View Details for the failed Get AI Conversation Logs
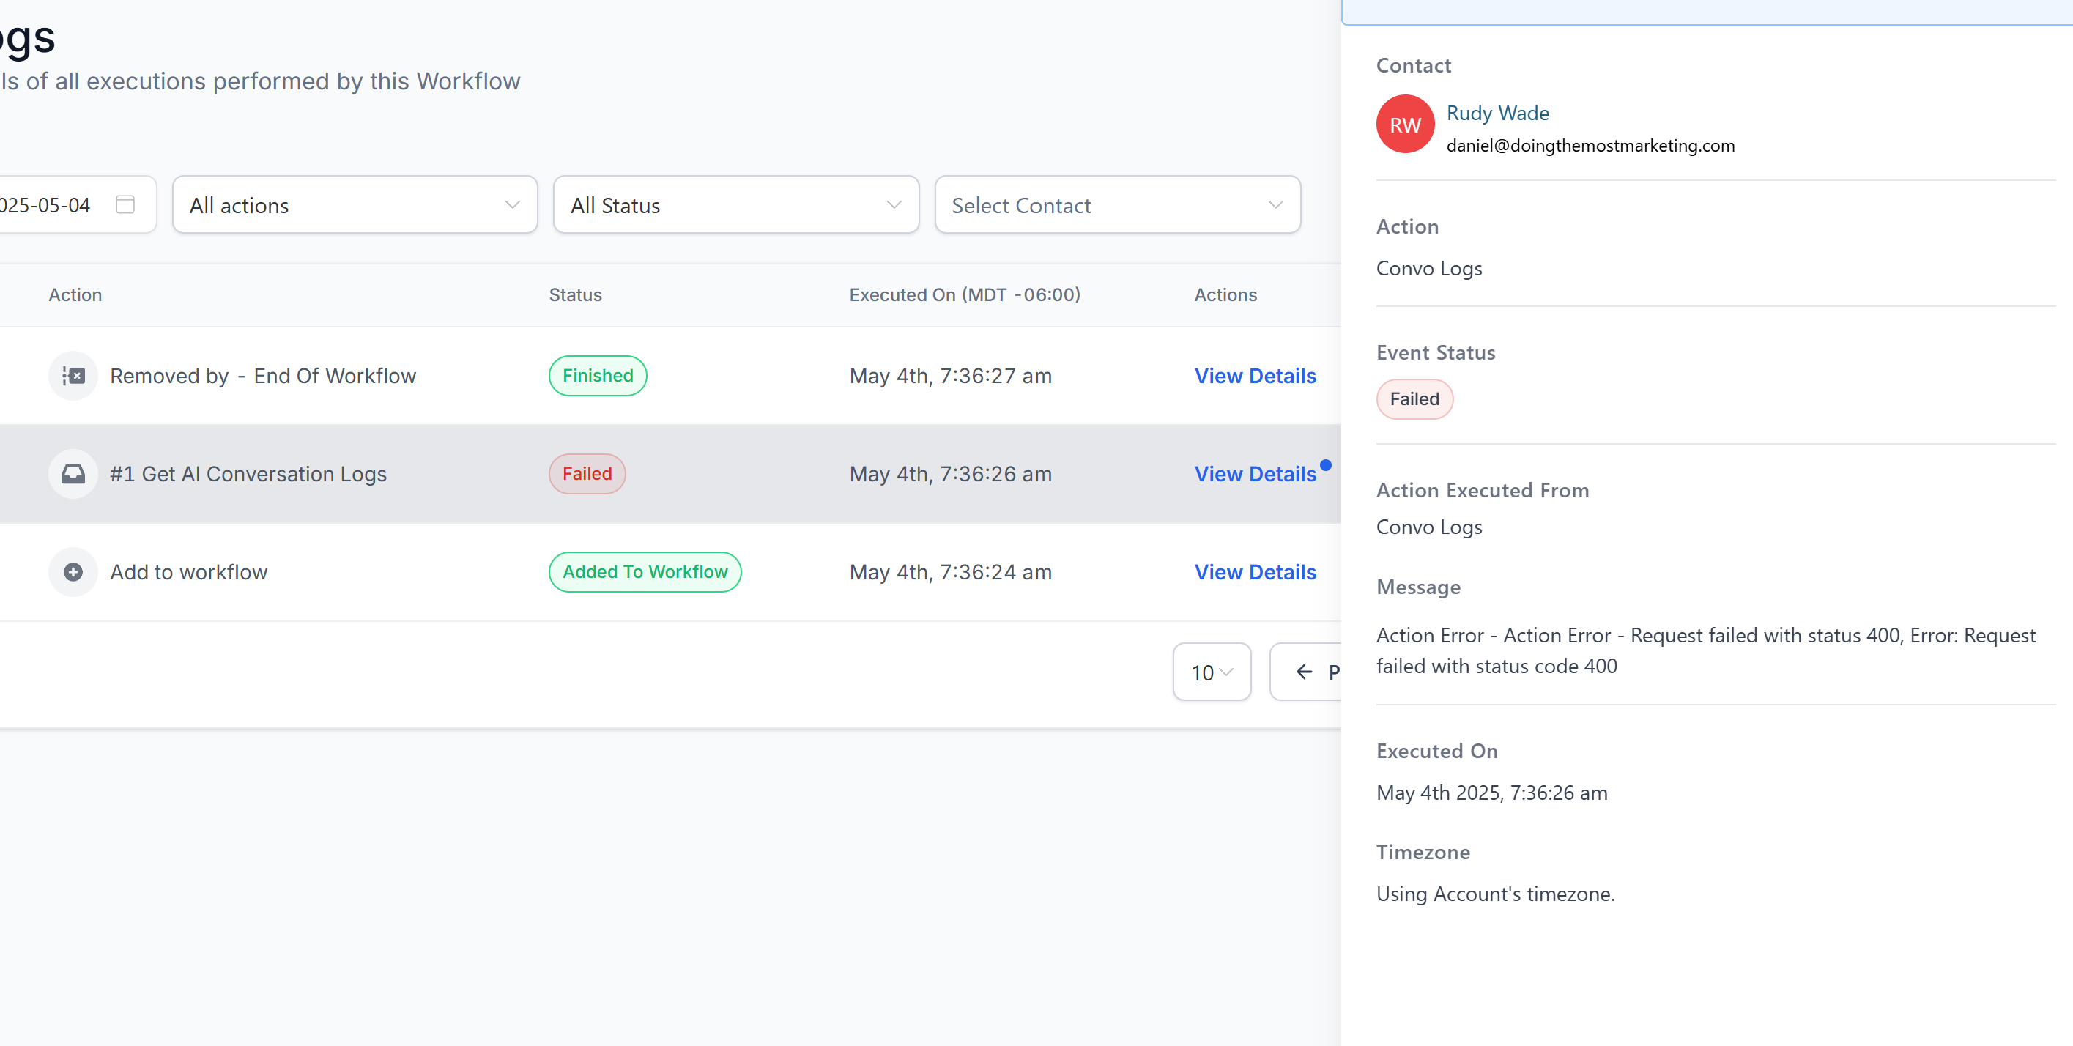This screenshot has width=2073, height=1046. click(1254, 474)
